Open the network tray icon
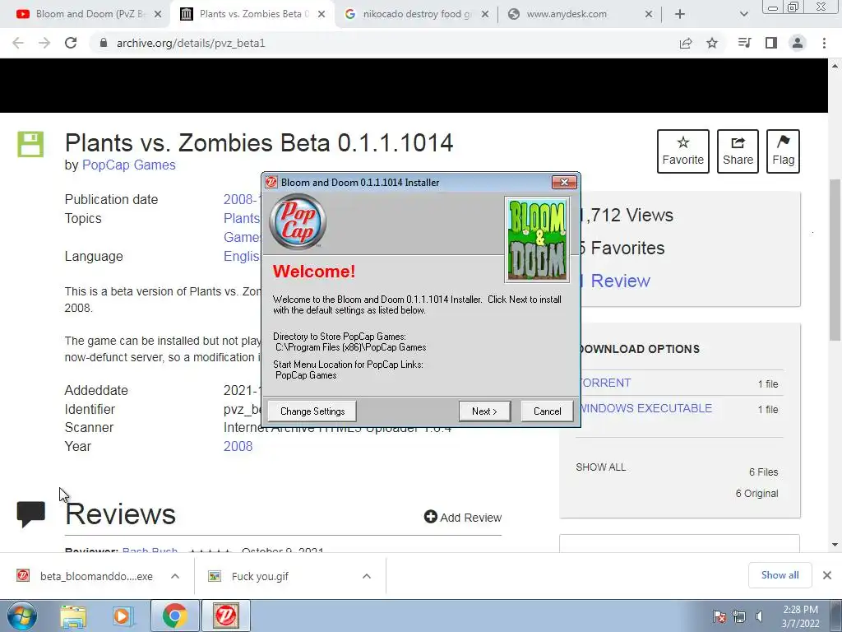The width and height of the screenshot is (842, 632). 739,616
